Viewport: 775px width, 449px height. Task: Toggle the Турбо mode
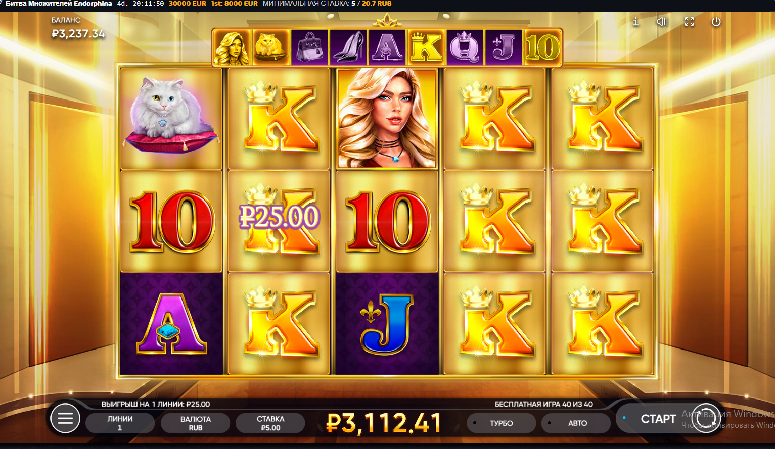(501, 423)
